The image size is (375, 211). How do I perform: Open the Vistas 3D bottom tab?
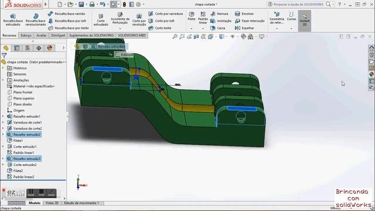(52, 203)
